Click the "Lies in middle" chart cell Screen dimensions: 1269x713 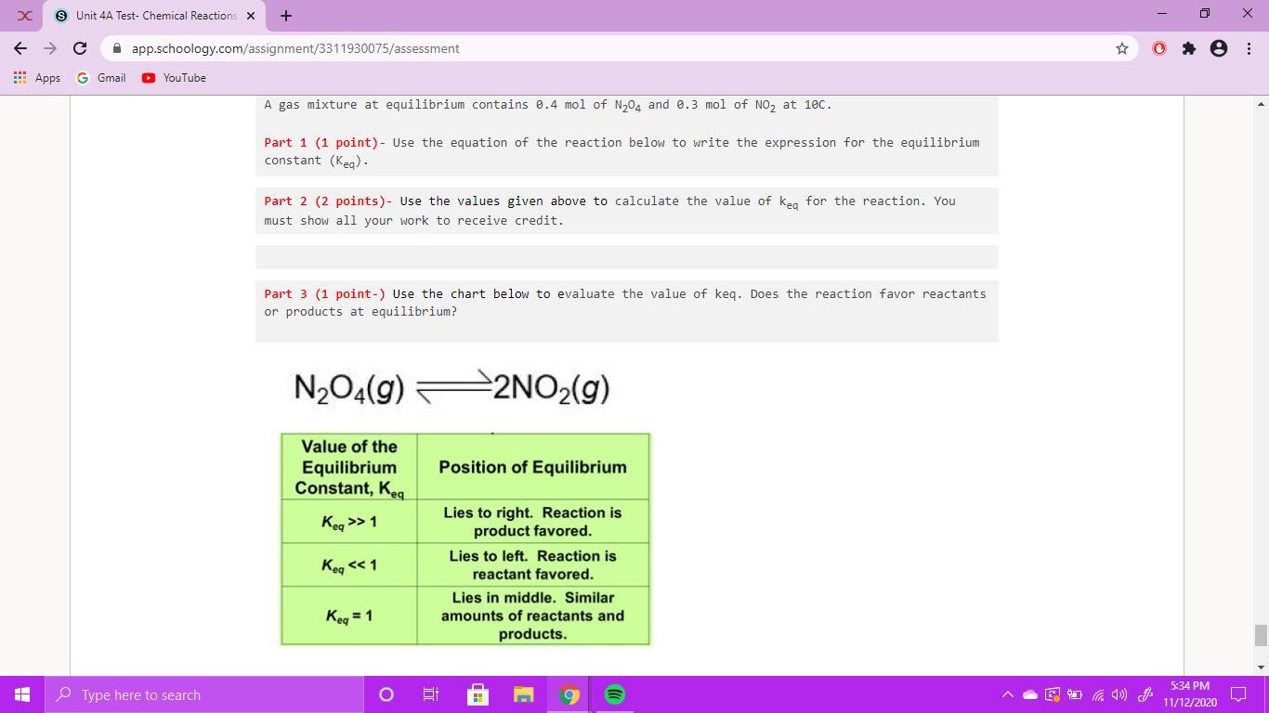532,616
